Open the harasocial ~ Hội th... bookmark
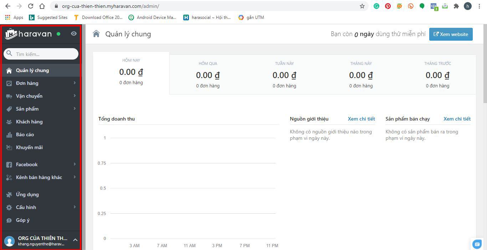This screenshot has width=487, height=250. tap(207, 17)
